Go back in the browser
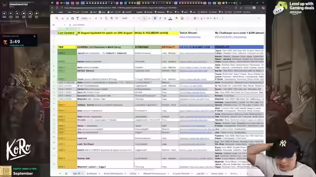Screen dimensions: 316x177 [x=53, y=8]
